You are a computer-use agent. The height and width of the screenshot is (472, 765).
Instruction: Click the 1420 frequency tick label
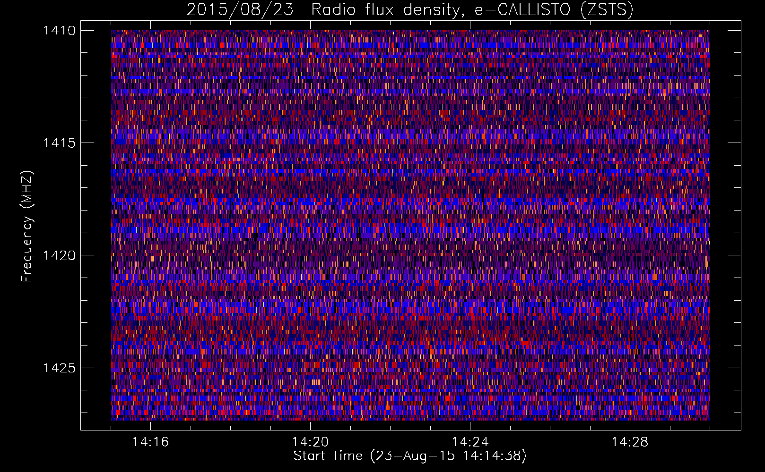[59, 255]
